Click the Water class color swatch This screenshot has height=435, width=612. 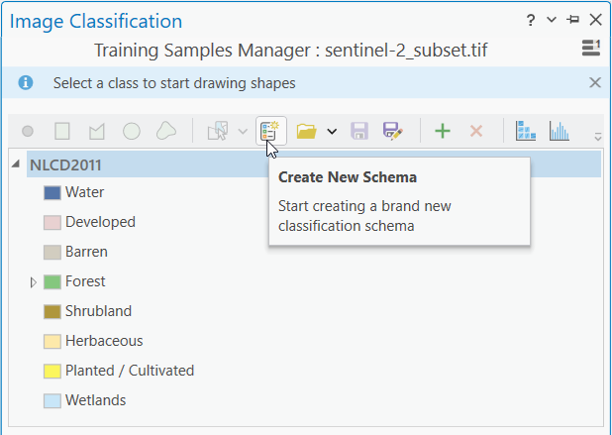[52, 192]
